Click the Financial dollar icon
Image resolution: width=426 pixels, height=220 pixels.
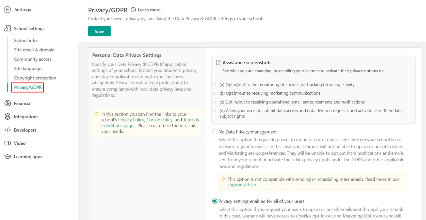point(7,103)
